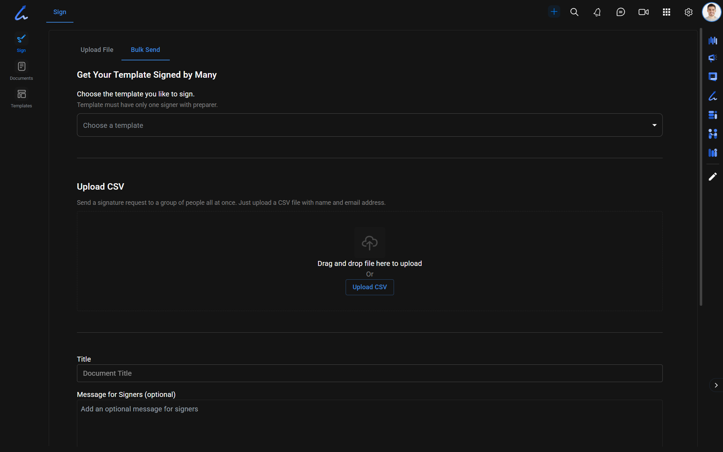
Task: Open the chat messages icon
Action: pos(620,12)
